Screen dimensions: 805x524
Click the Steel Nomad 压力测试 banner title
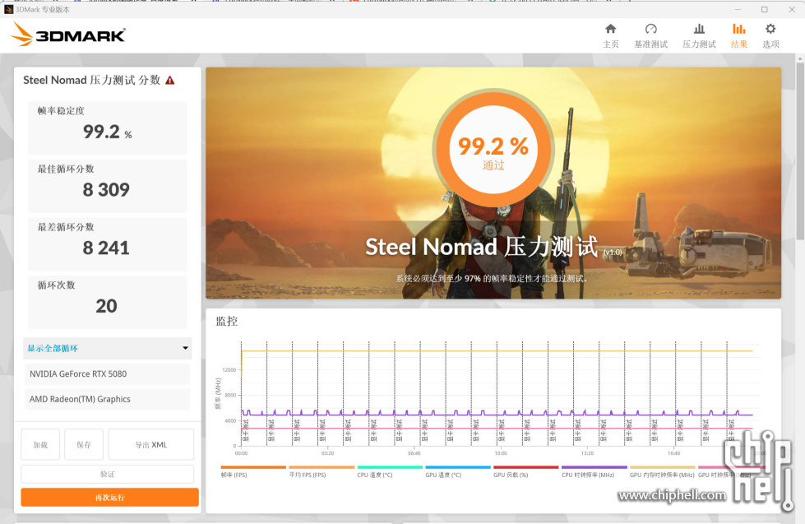click(482, 247)
